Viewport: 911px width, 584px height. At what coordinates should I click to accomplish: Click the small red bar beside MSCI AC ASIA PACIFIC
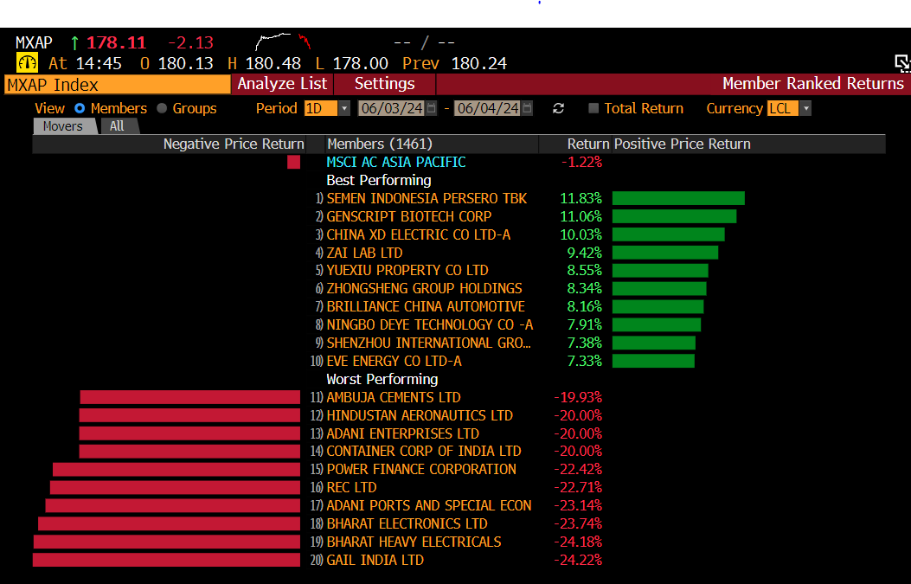point(293,162)
